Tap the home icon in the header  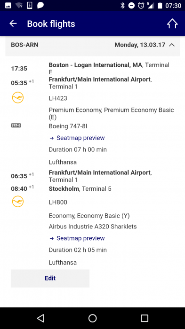tap(172, 23)
